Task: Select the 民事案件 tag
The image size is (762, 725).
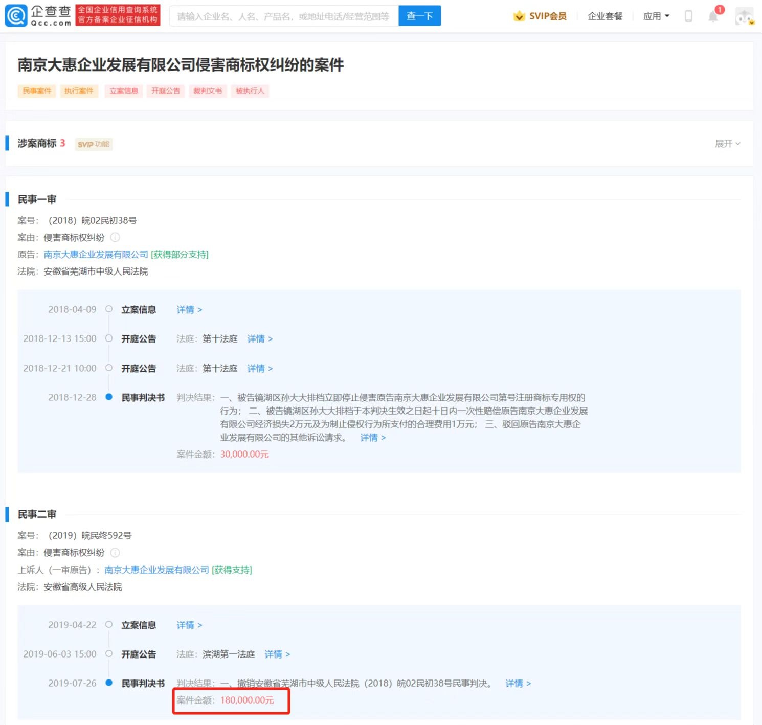Action: point(37,91)
